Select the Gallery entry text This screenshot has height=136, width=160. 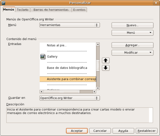pyautogui.click(x=52, y=56)
